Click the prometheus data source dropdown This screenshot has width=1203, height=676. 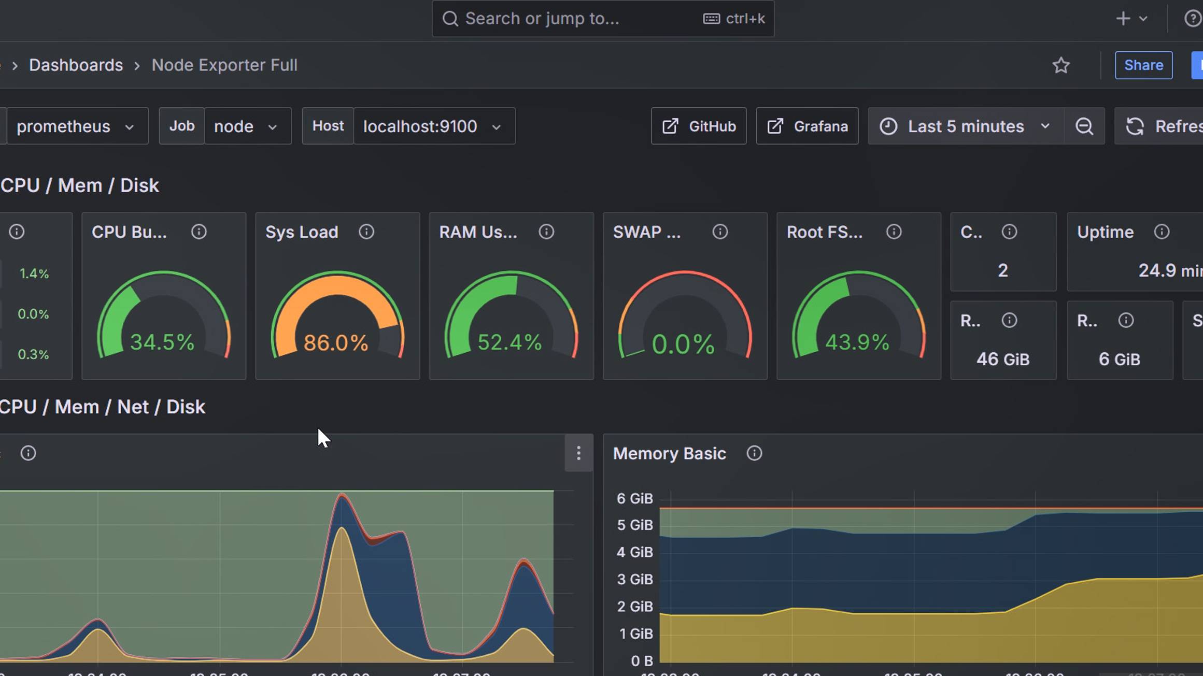(74, 126)
